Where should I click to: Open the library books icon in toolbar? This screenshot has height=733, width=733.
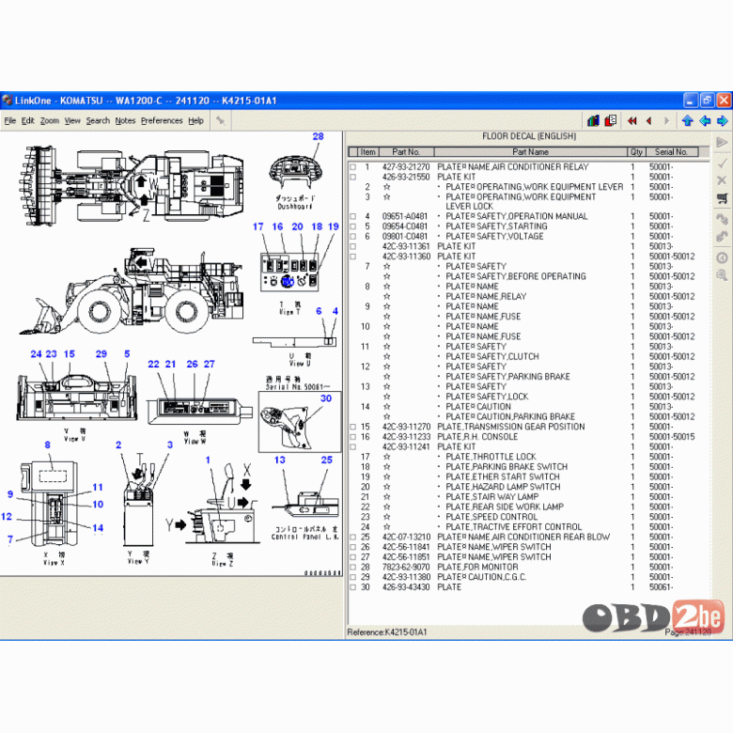pyautogui.click(x=593, y=120)
